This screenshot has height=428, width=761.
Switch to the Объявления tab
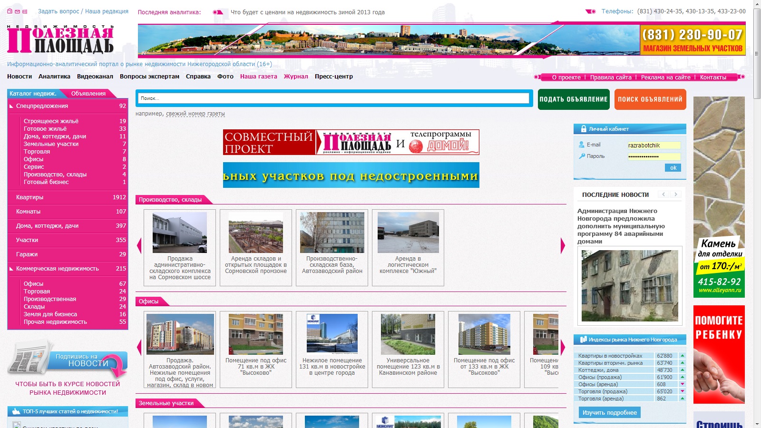[88, 94]
